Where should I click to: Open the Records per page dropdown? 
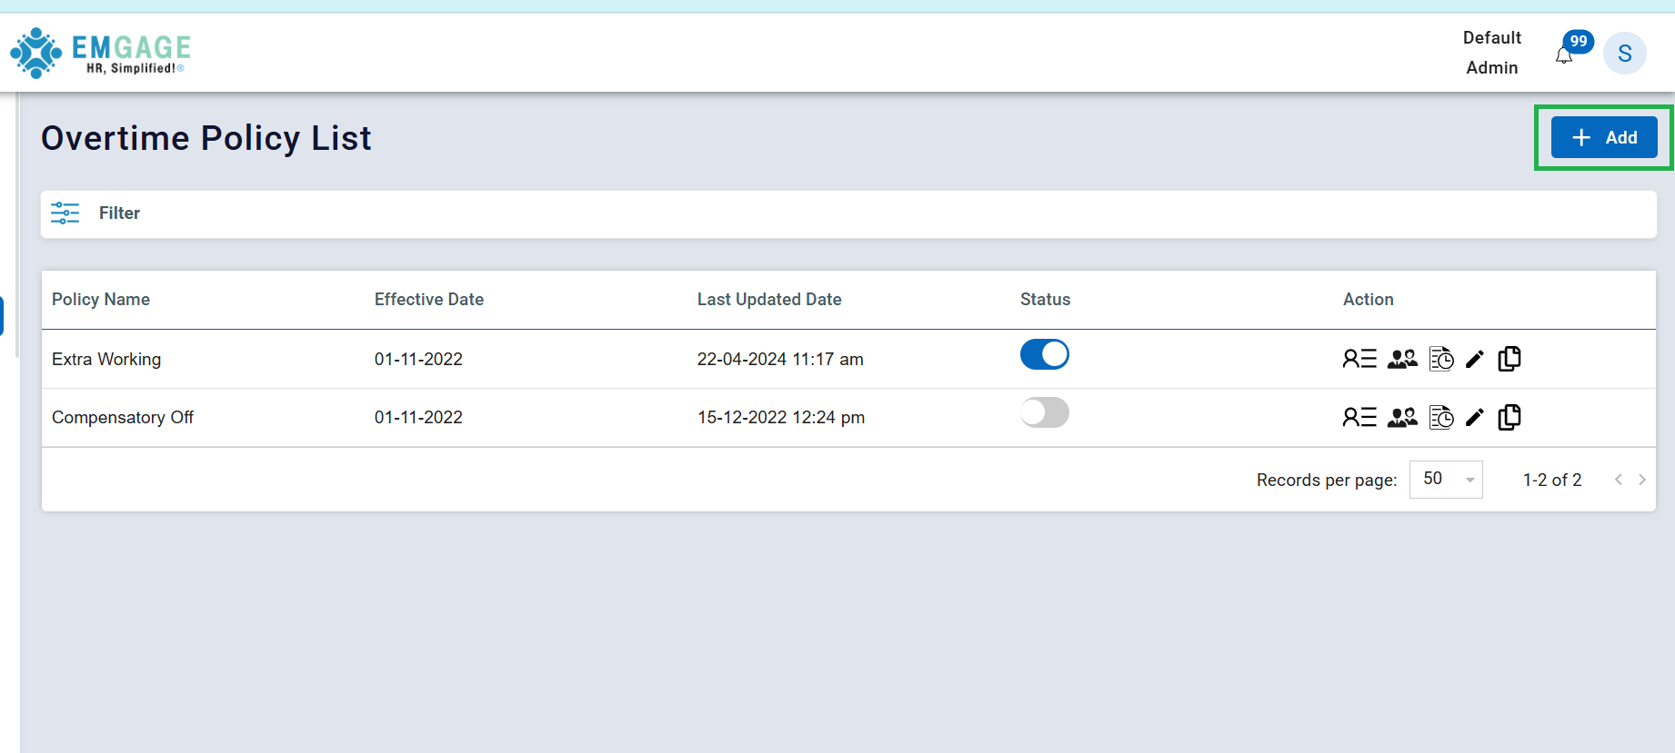click(x=1446, y=480)
